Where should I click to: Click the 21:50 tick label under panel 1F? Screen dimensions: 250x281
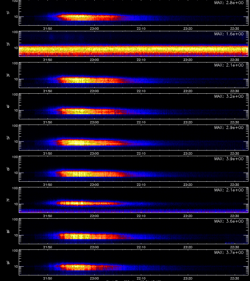tap(48, 29)
